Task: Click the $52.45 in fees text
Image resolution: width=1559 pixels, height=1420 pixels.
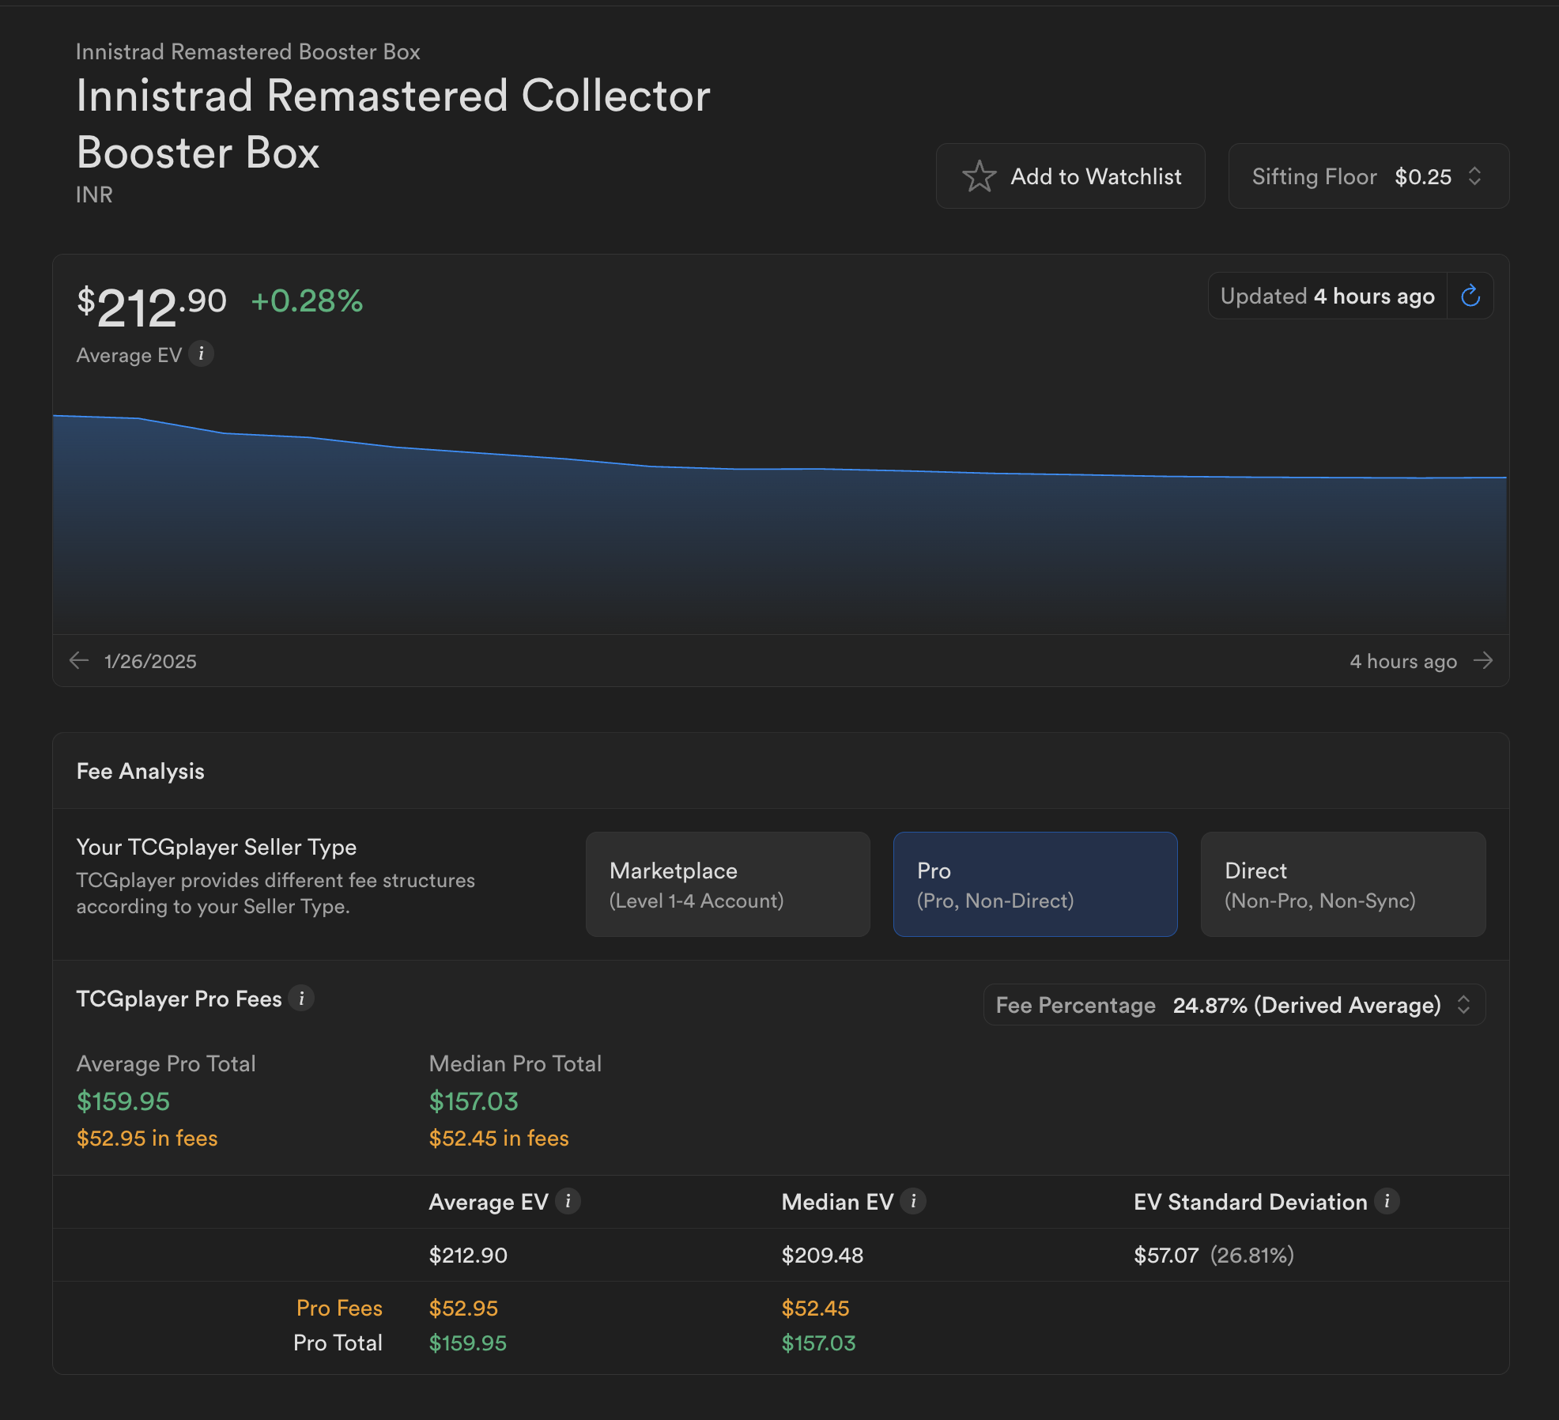Action: [499, 1139]
